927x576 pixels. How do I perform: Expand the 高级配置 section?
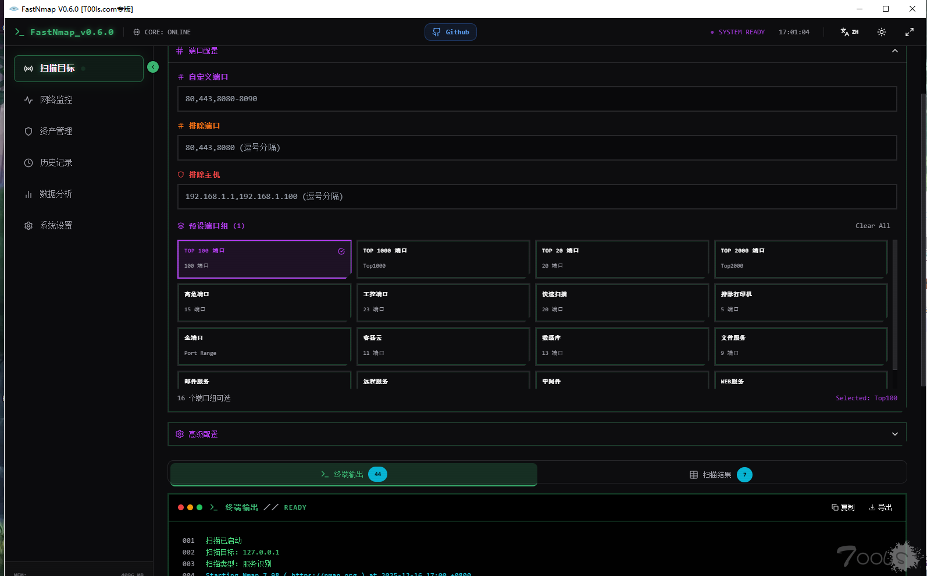point(894,434)
